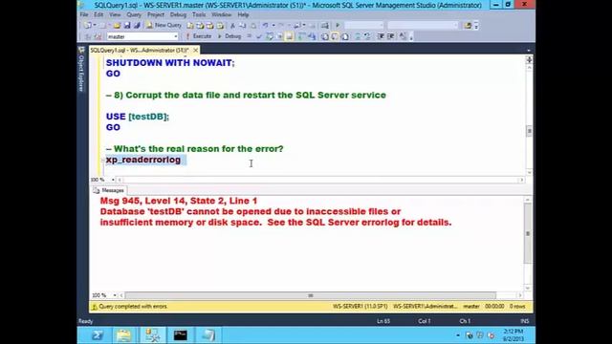Image resolution: width=612 pixels, height=344 pixels.
Task: Click the WS-SERVER1 (11.0 SP1) status entry
Action: tap(360, 307)
